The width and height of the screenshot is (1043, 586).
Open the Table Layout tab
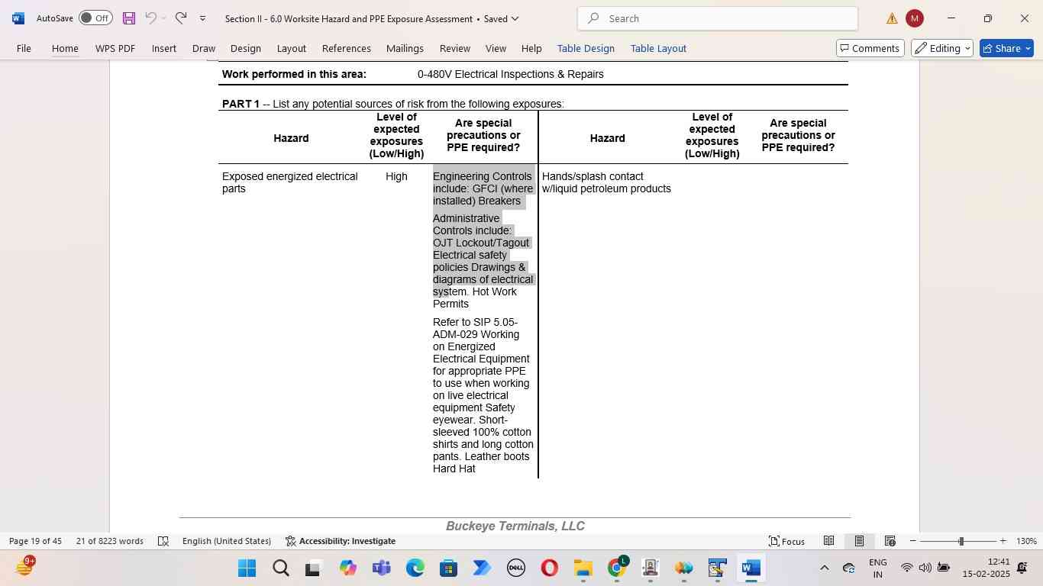point(658,48)
